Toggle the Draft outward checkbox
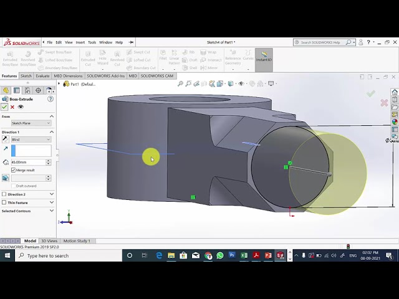This screenshot has width=399, height=299. click(14, 186)
